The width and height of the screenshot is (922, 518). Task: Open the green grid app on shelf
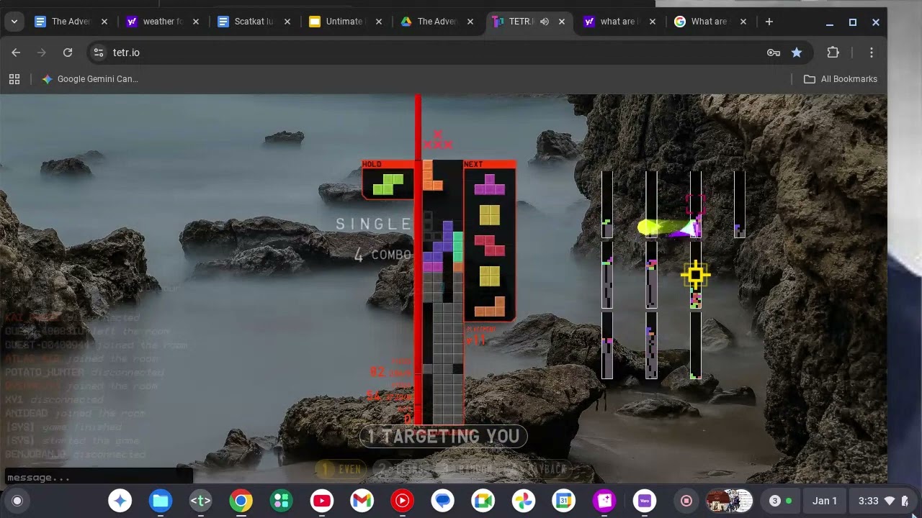pyautogui.click(x=282, y=501)
